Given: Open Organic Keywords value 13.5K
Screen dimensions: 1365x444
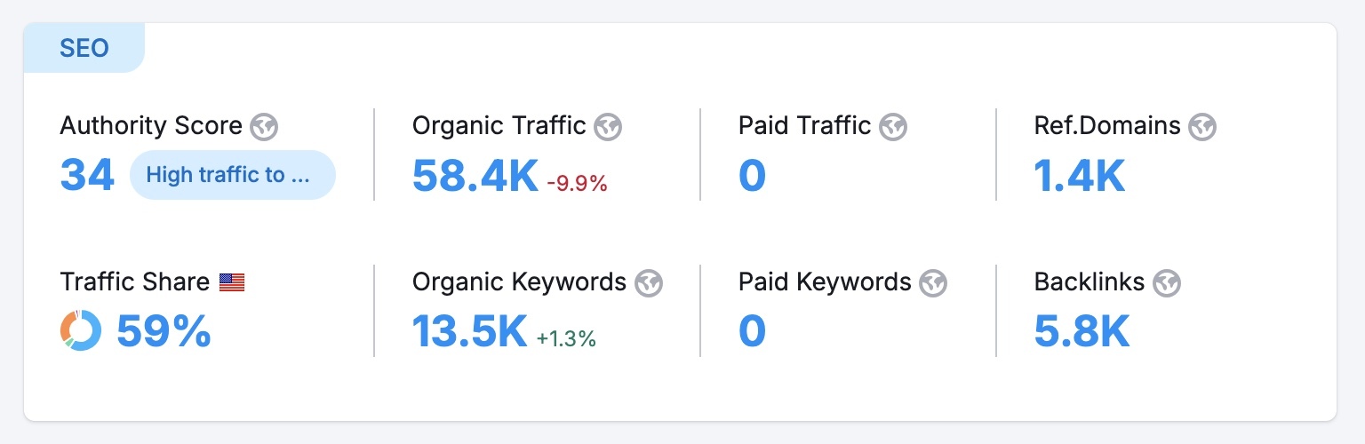Looking at the screenshot, I should click(469, 331).
